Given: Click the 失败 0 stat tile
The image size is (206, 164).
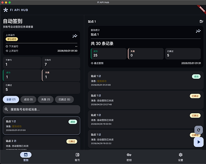Looking at the screenshot, I should tap(146, 54).
